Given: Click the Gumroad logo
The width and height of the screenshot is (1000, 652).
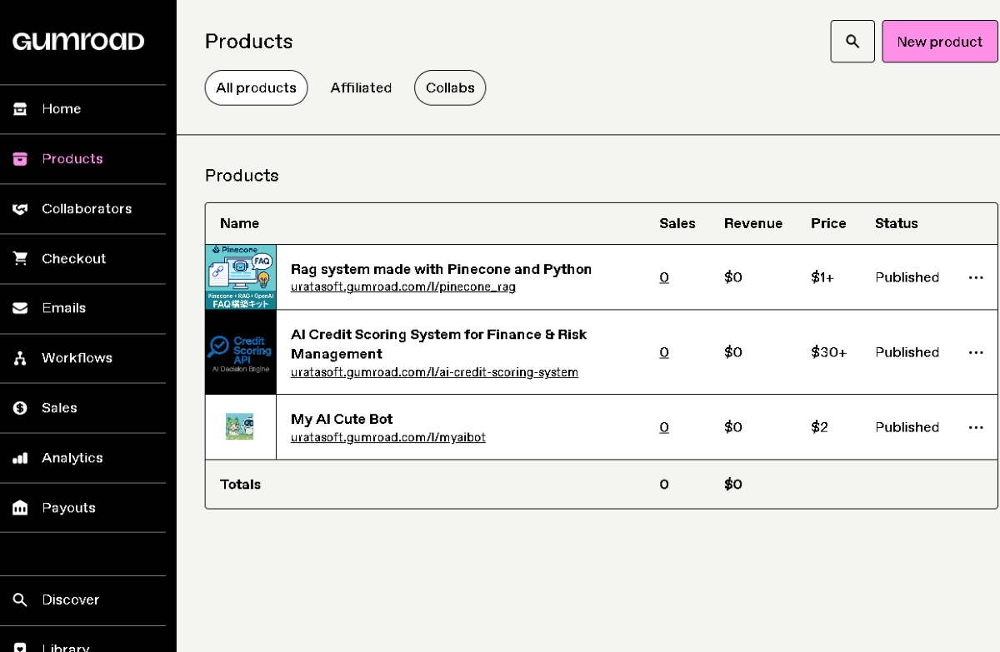Looking at the screenshot, I should 78,42.
